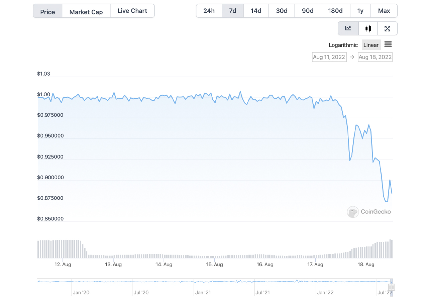Show the Live Chart tab
This screenshot has width=428, height=301.
(x=132, y=11)
